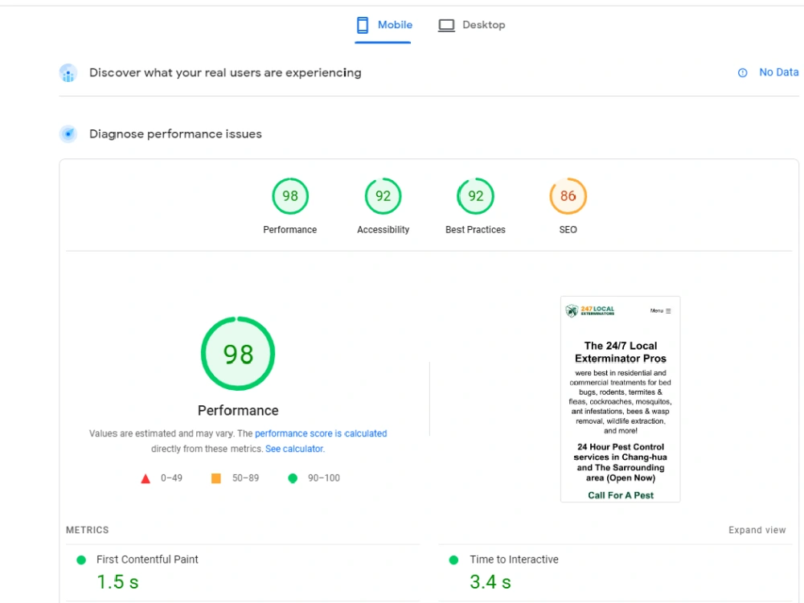
Task: Switch to the Desktop tab
Action: point(472,25)
